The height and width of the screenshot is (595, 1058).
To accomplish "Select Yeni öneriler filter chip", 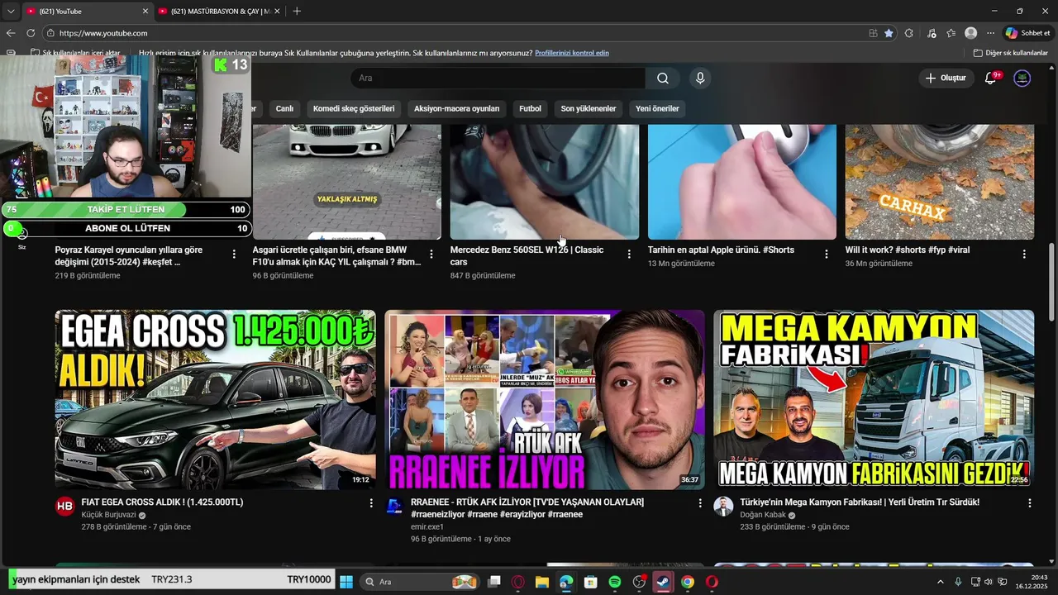I will 657,108.
